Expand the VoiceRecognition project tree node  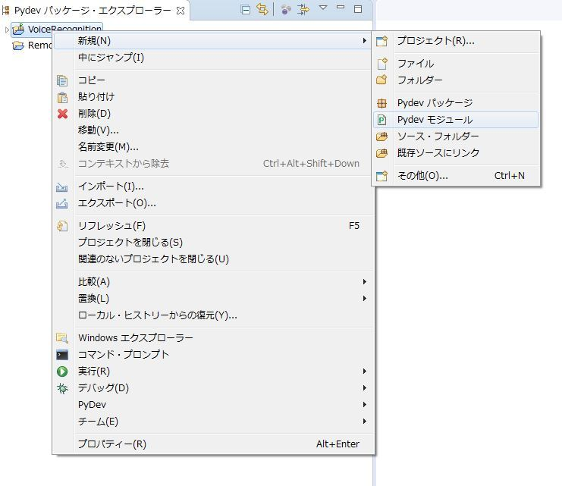pos(7,30)
